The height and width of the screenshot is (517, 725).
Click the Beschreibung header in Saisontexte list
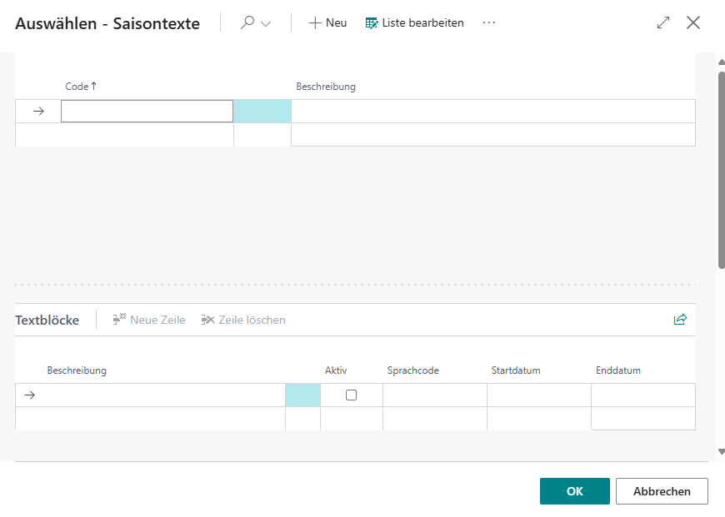pos(326,87)
